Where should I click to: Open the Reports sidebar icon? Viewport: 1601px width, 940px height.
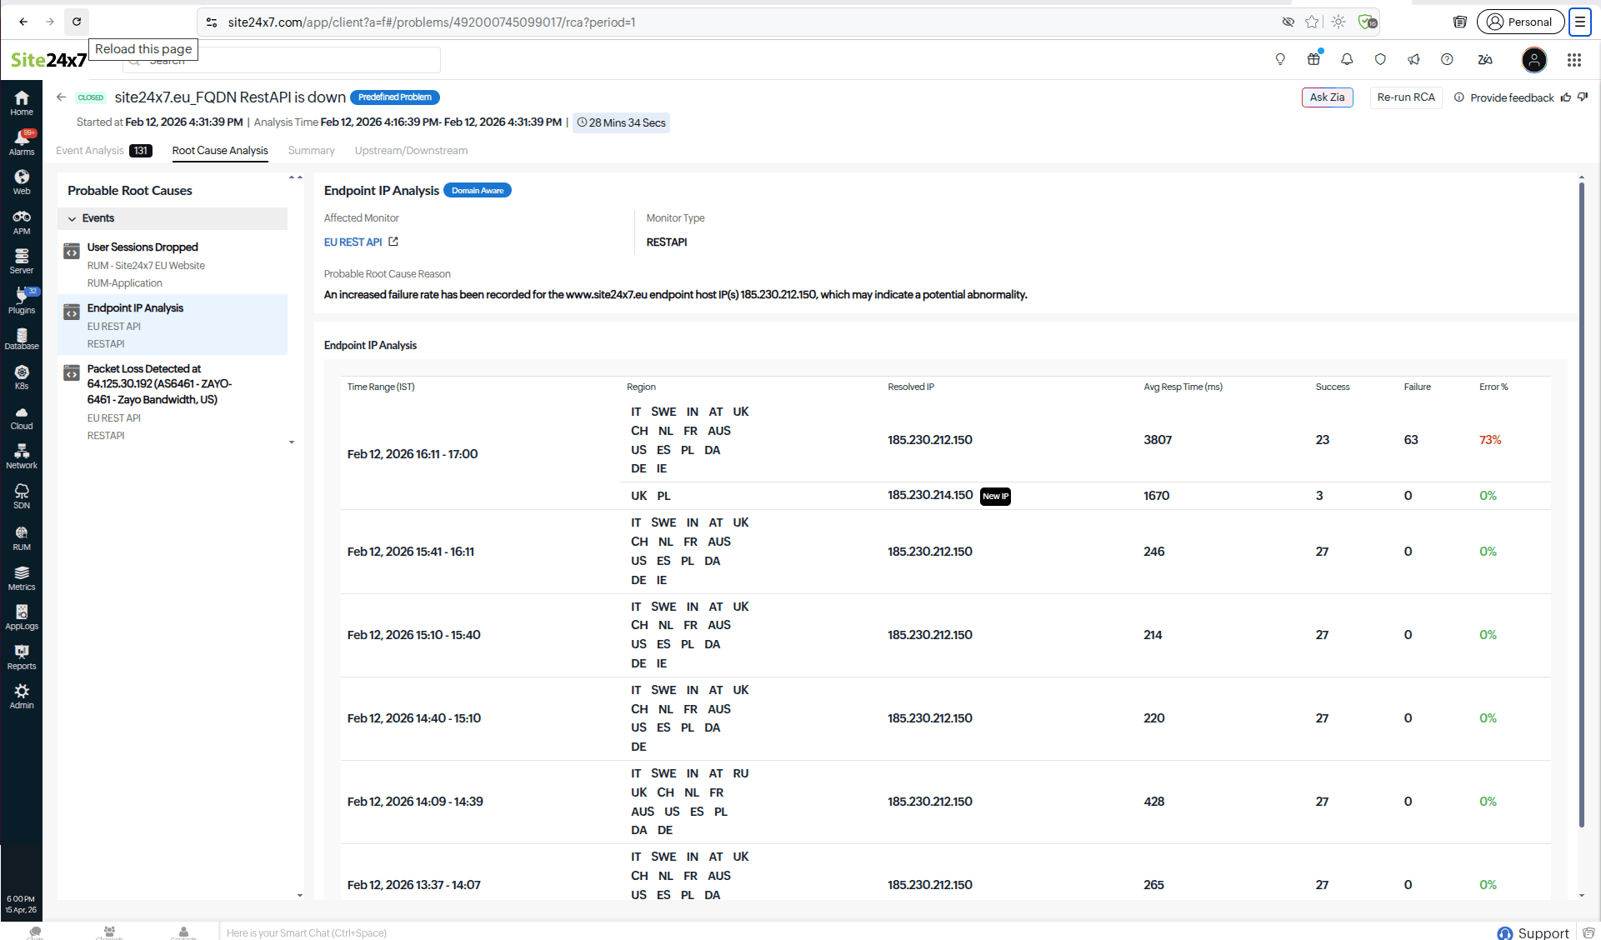click(x=22, y=657)
